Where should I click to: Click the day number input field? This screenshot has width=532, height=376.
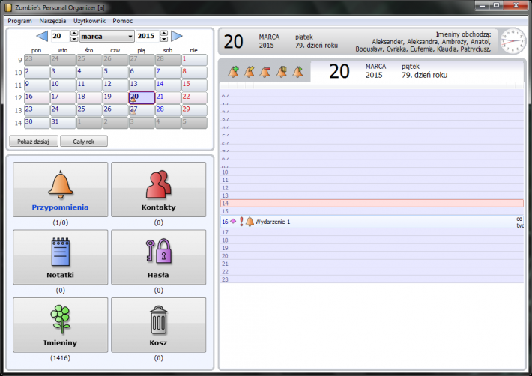61,36
